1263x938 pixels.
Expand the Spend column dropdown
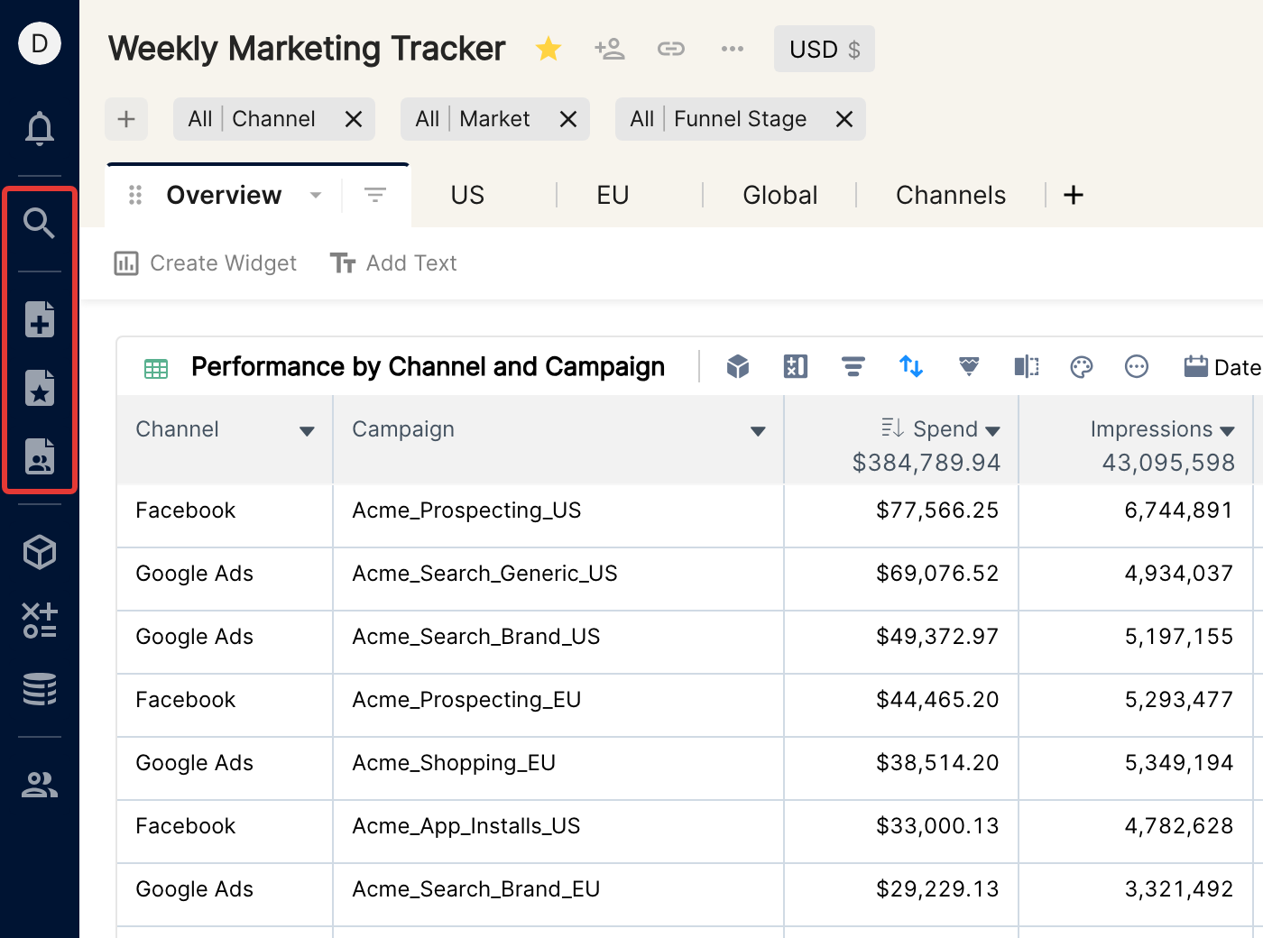[x=992, y=431]
